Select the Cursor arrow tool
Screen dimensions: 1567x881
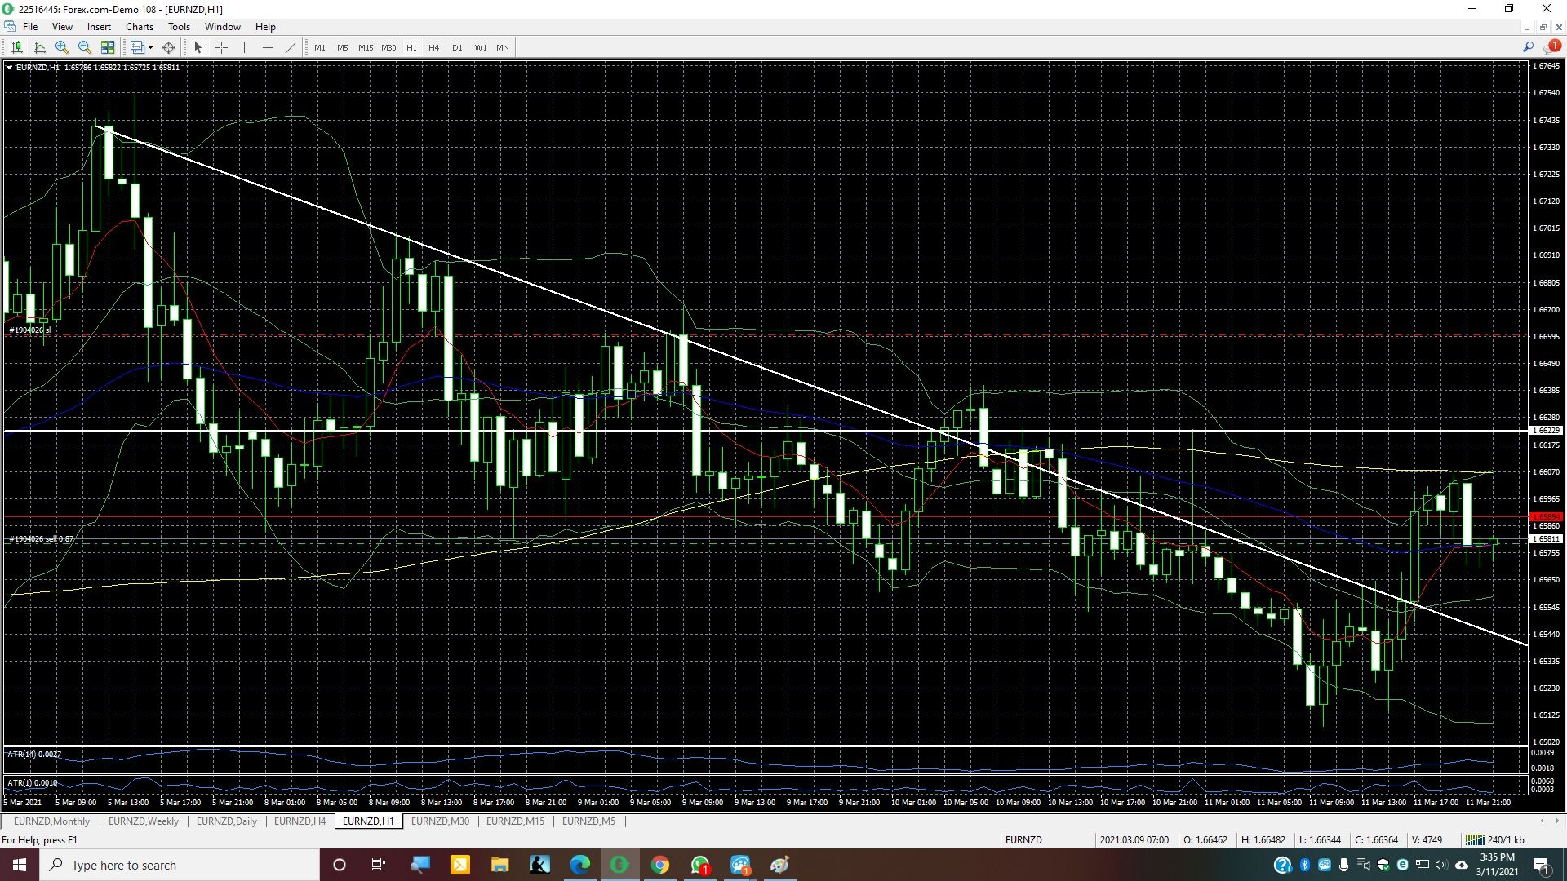point(198,47)
